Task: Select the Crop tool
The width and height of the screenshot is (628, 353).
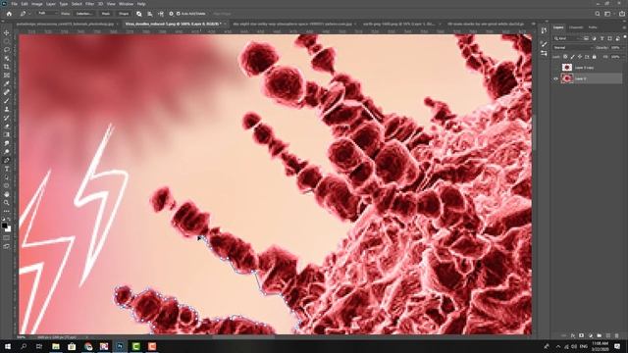Action: (7, 67)
